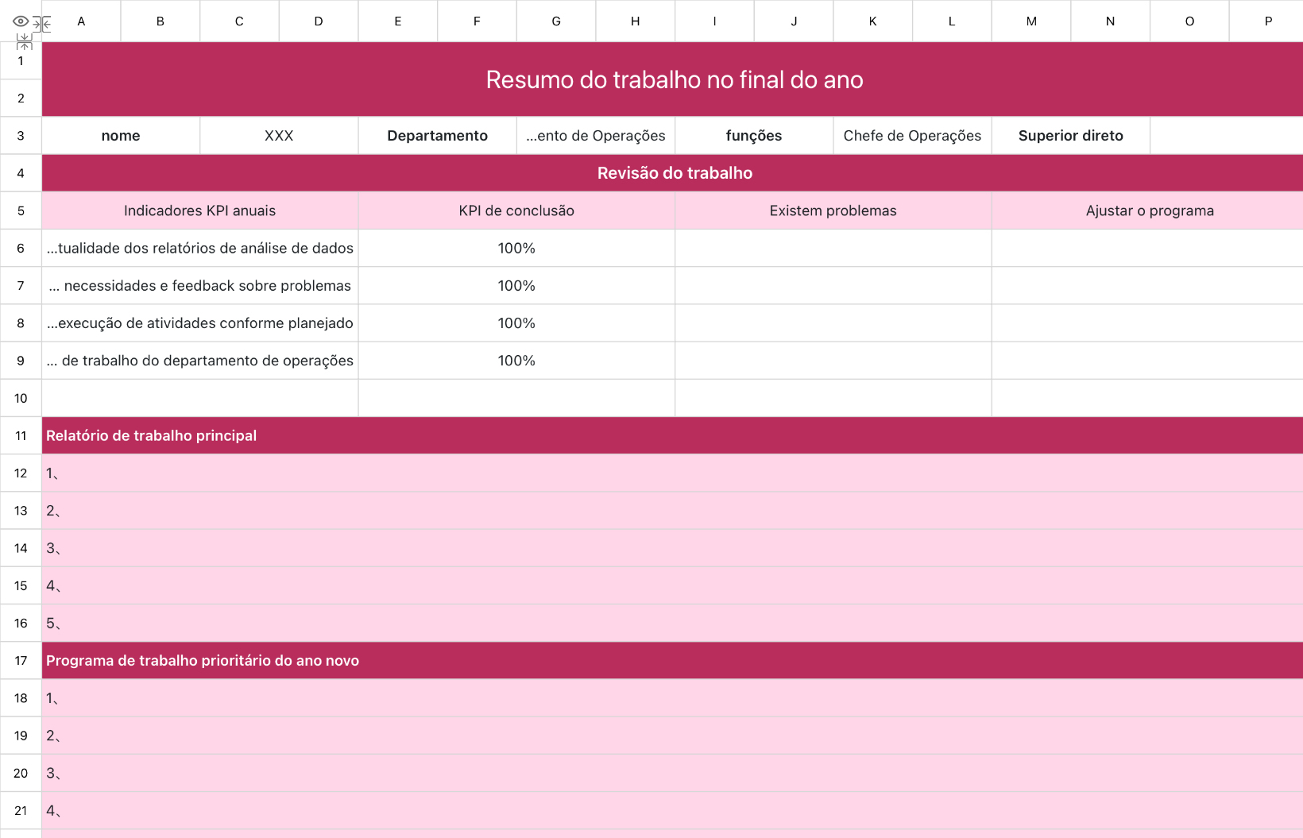The image size is (1303, 838).
Task: Click 'Relatório de trabalho principal' section header
Action: [672, 435]
